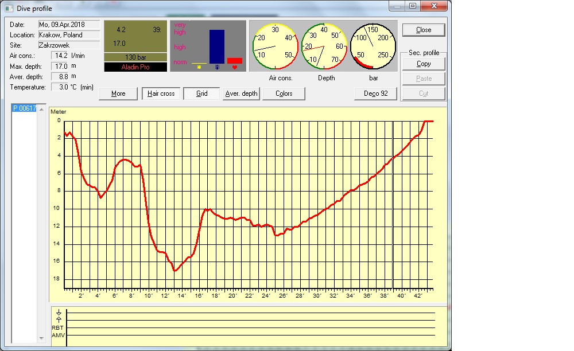Click the vertical time marker on graph
Image resolution: width=574 pixels, height=351 pixels.
pyautogui.click(x=393, y=205)
